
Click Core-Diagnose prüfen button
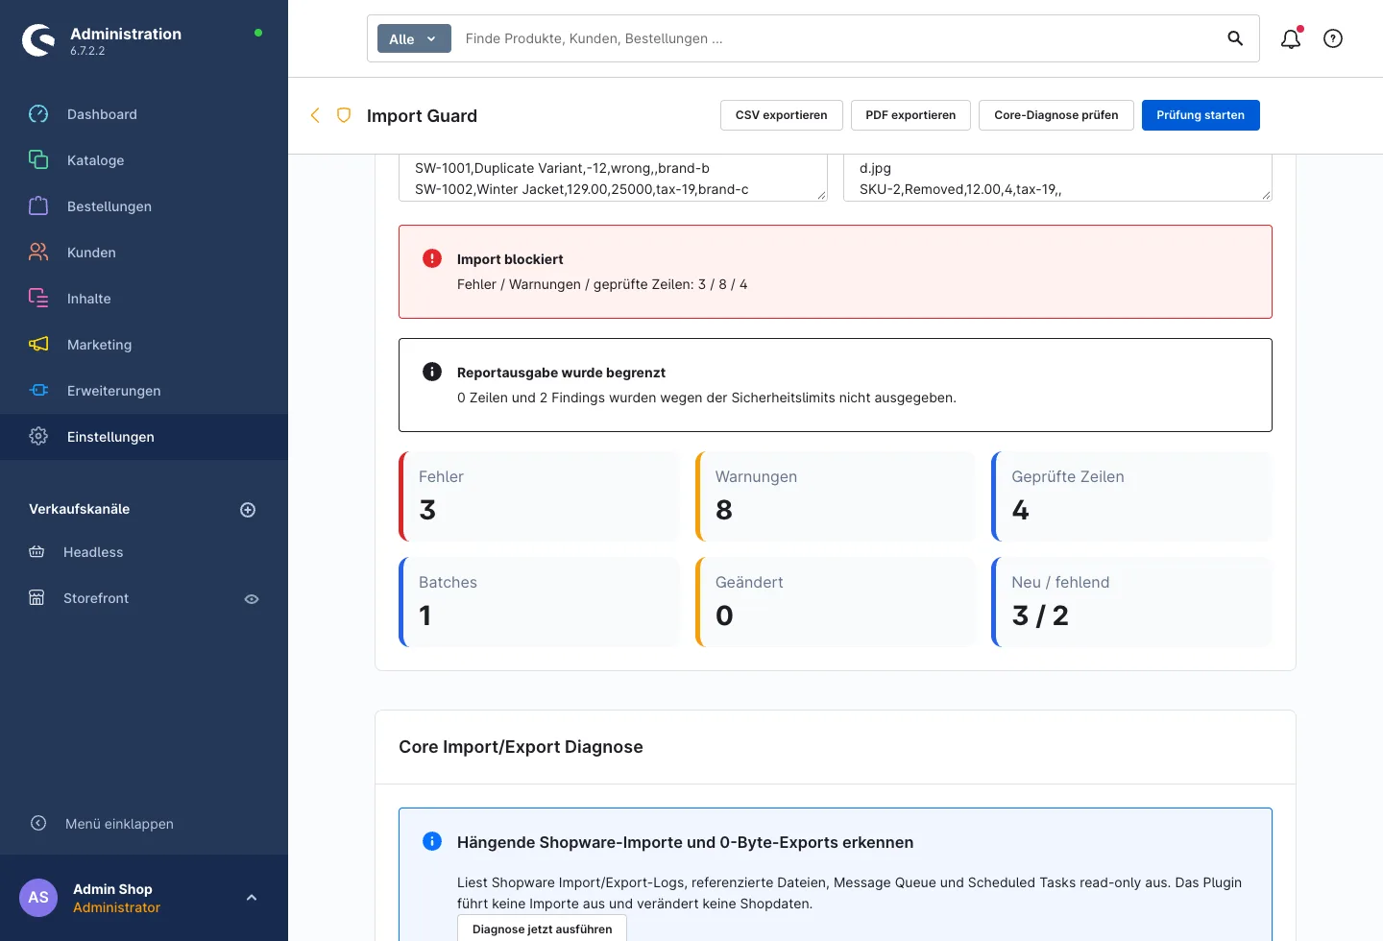pyautogui.click(x=1056, y=115)
